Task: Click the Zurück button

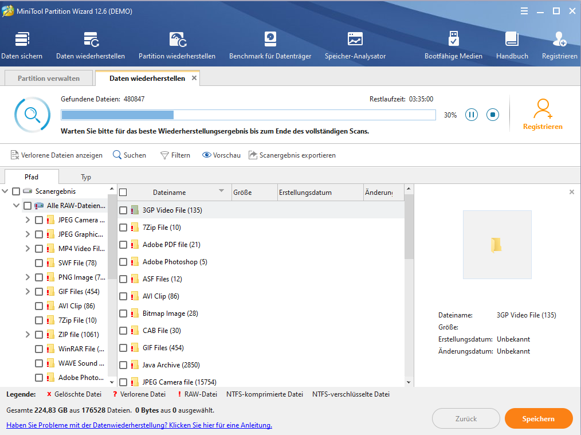Action: coord(466,419)
